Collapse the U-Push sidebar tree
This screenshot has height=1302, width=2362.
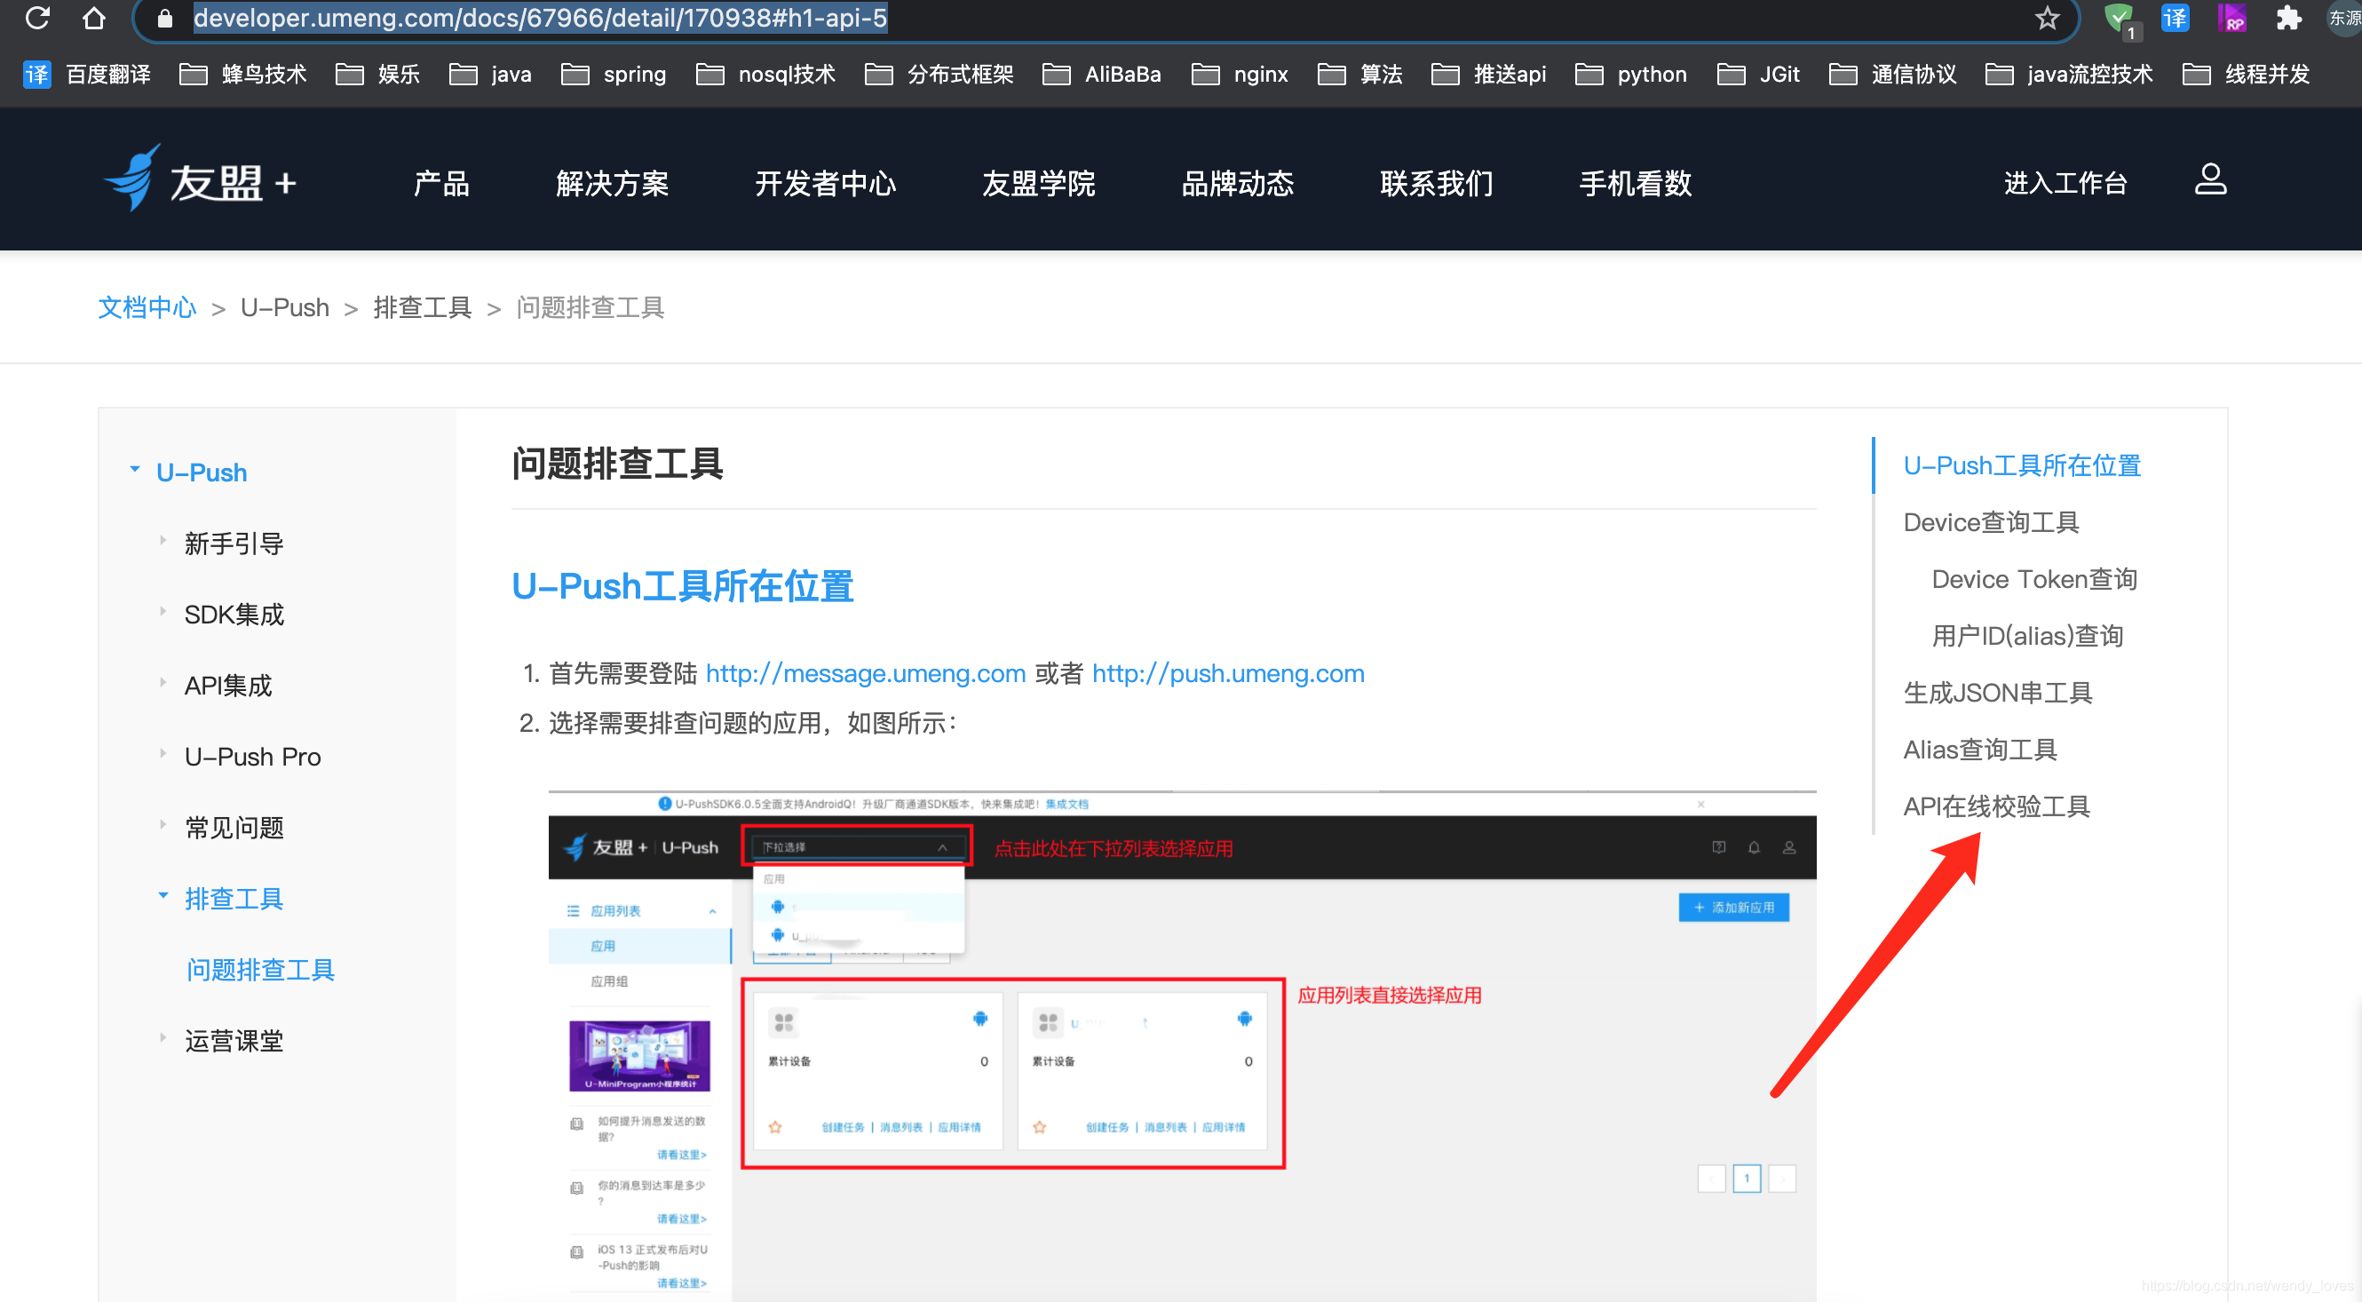[x=135, y=470]
